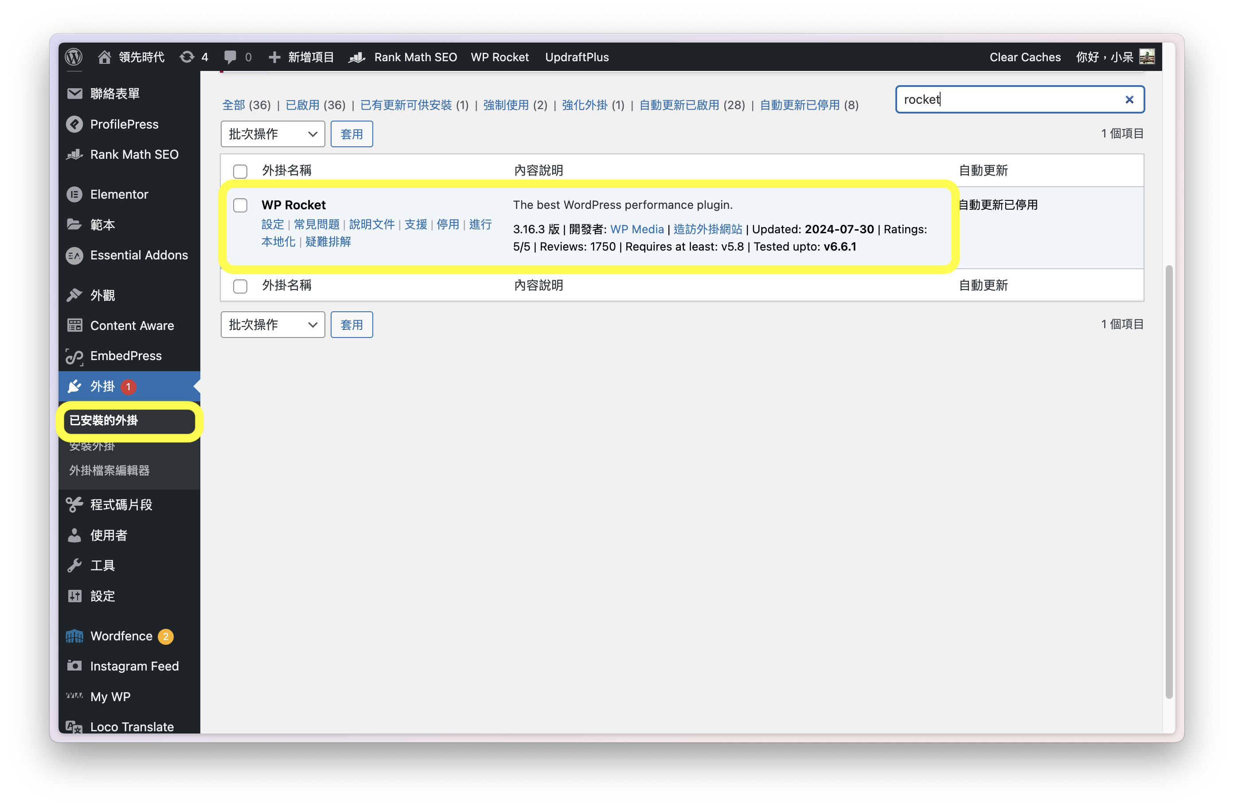This screenshot has width=1234, height=808.
Task: Filter plugins by 強制使用
Action: pos(506,105)
